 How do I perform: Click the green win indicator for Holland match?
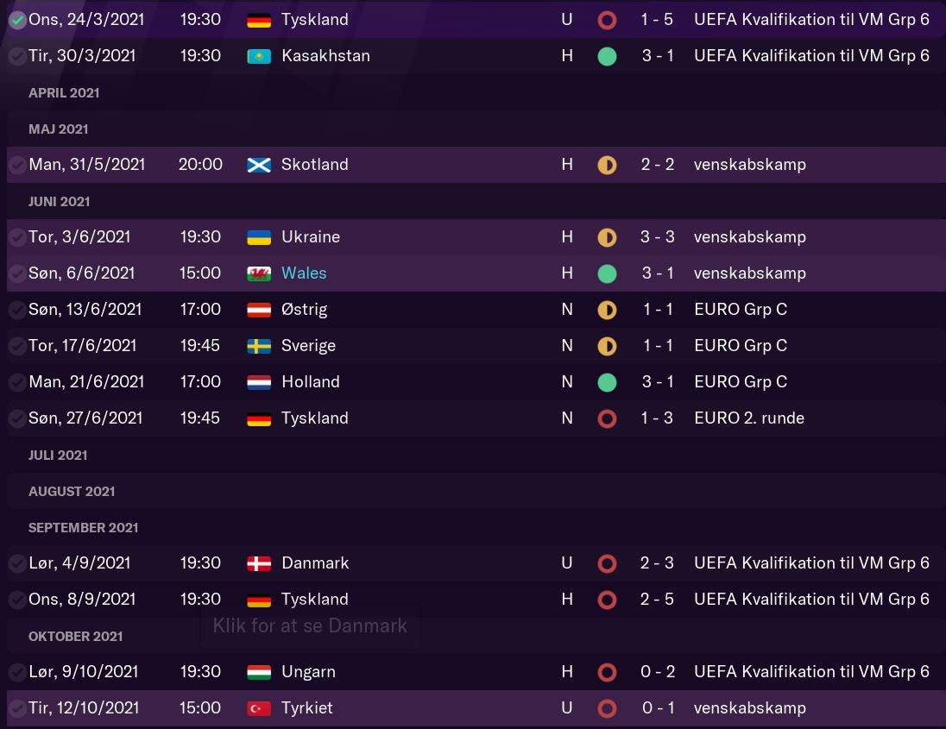click(x=607, y=382)
